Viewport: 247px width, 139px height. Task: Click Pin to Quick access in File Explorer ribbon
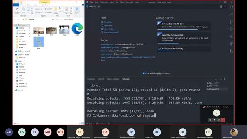pos(17,11)
